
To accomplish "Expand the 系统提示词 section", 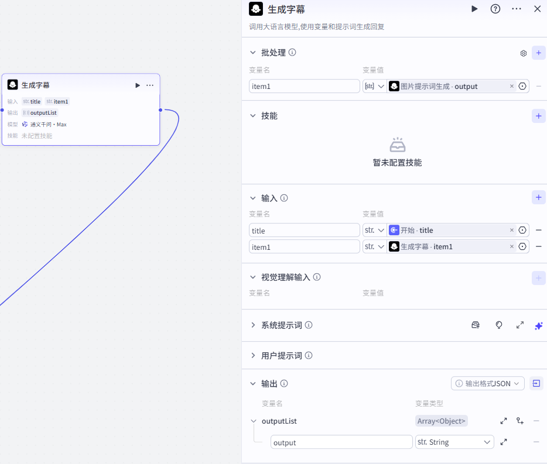I will pos(253,325).
